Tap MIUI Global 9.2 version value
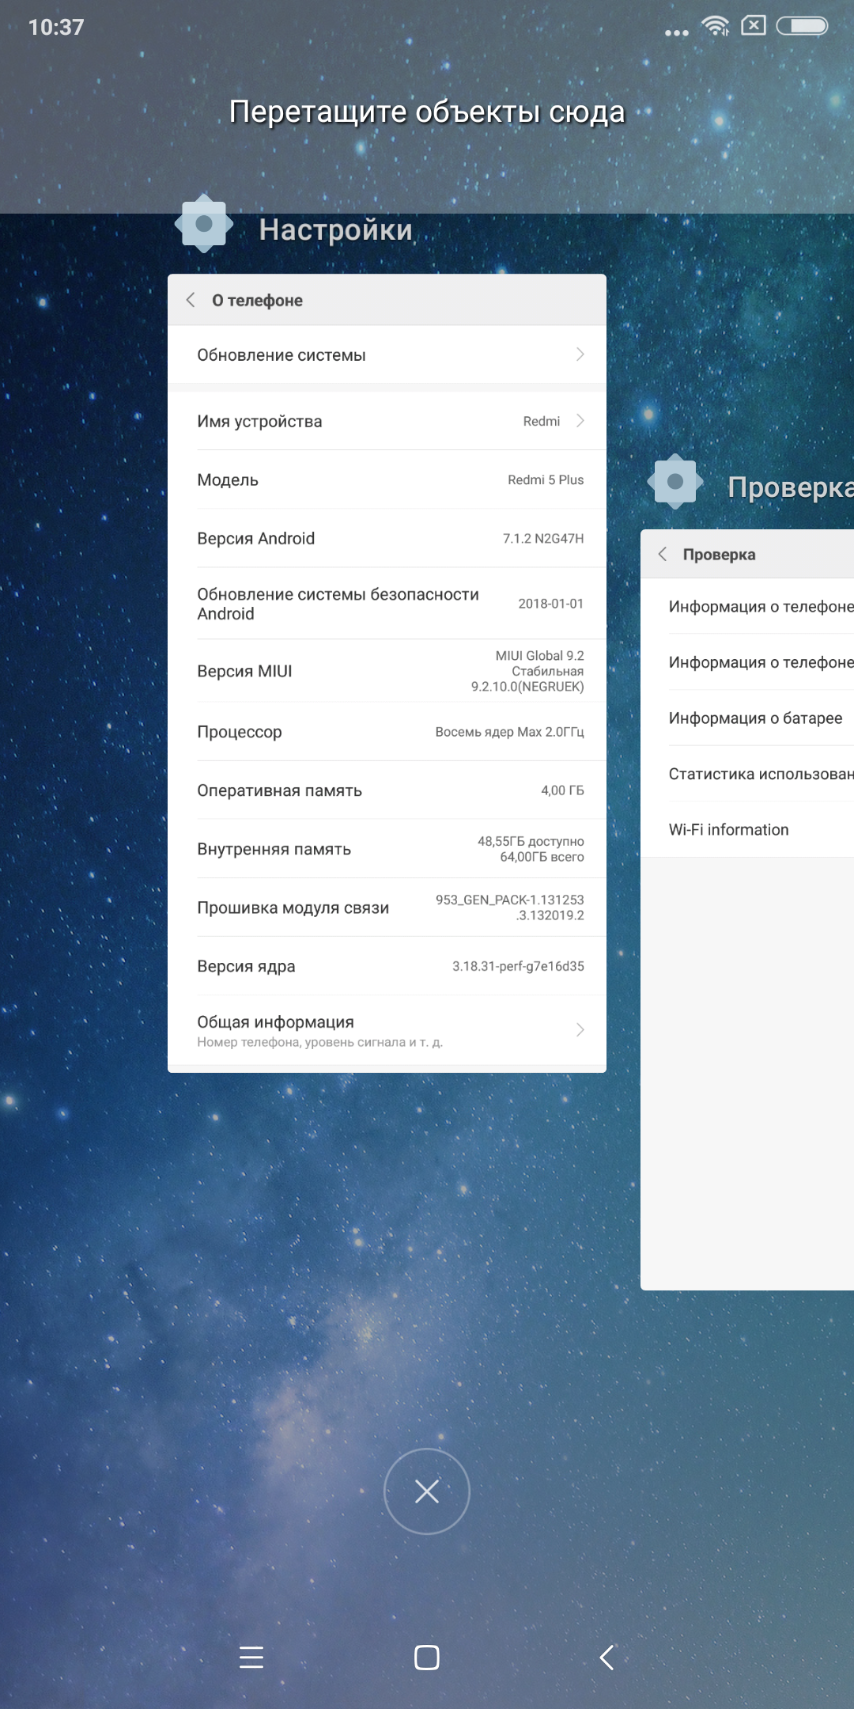 click(527, 671)
